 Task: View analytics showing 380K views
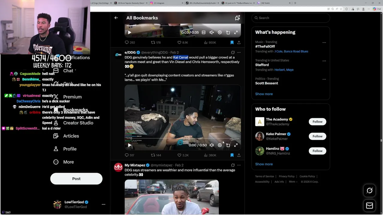210,155
